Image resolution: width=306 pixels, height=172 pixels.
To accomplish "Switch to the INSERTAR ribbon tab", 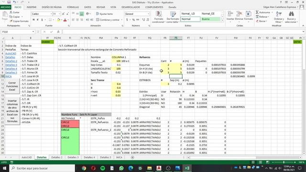I will [32, 7].
